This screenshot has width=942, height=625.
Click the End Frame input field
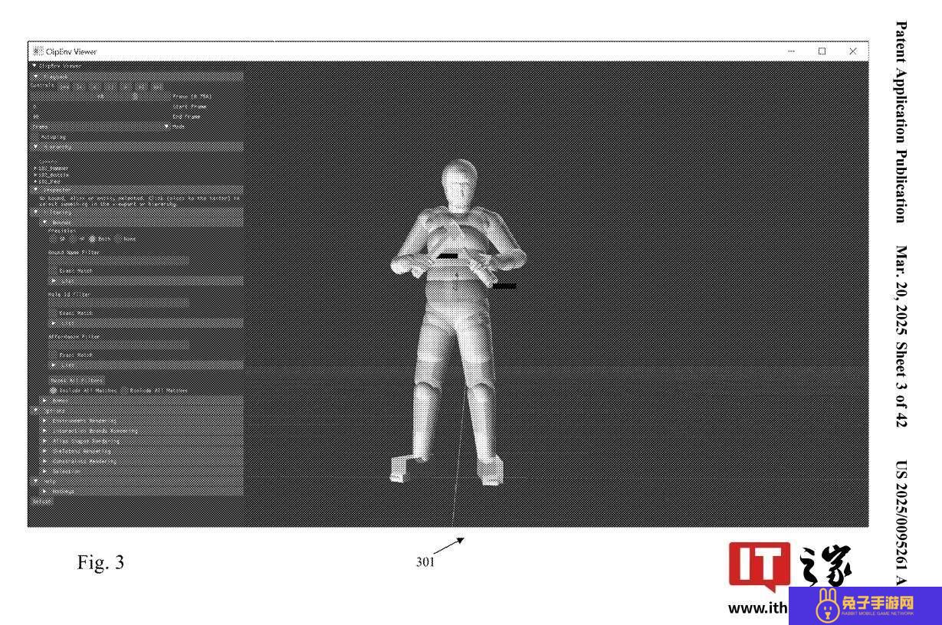(x=100, y=116)
